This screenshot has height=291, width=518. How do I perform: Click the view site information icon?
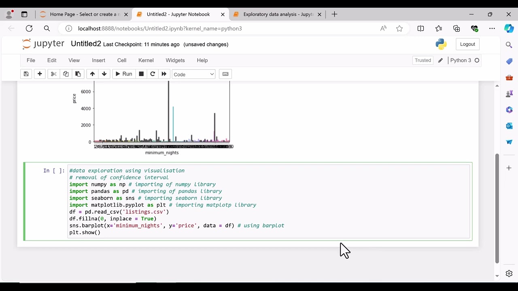69,28
